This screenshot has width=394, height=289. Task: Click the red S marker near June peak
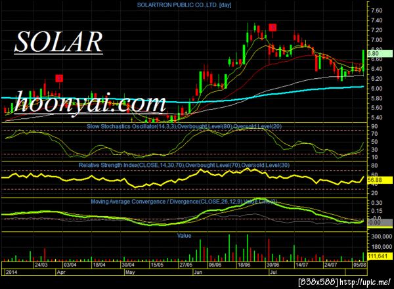click(273, 27)
